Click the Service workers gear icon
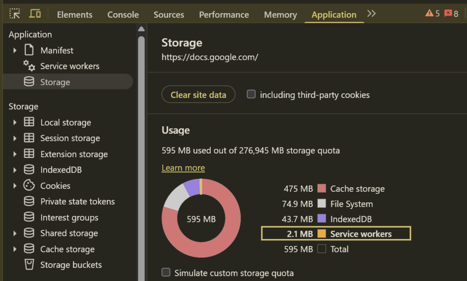This screenshot has height=281, width=467. coord(29,66)
